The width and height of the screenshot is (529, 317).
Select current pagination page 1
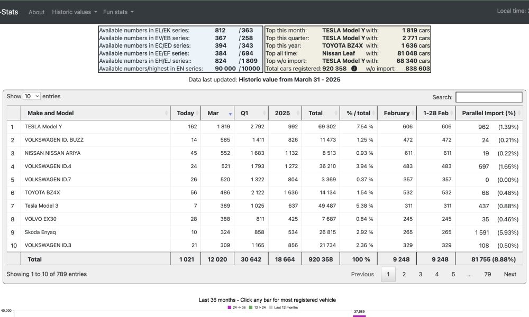[x=388, y=274]
